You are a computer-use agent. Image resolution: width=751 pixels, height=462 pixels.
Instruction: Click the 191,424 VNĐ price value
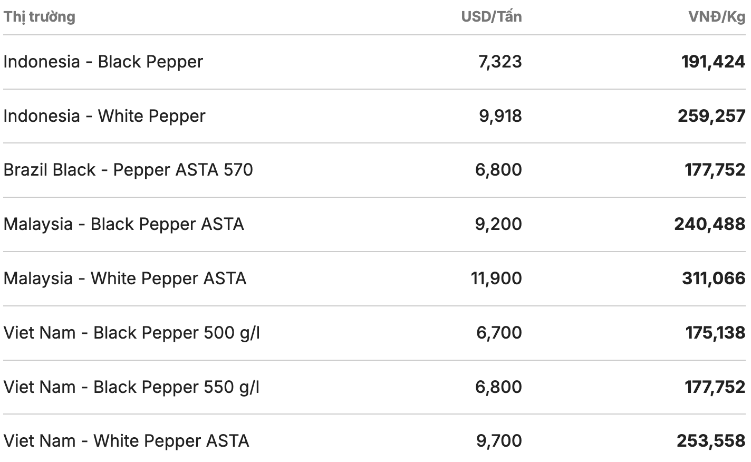[x=713, y=62]
